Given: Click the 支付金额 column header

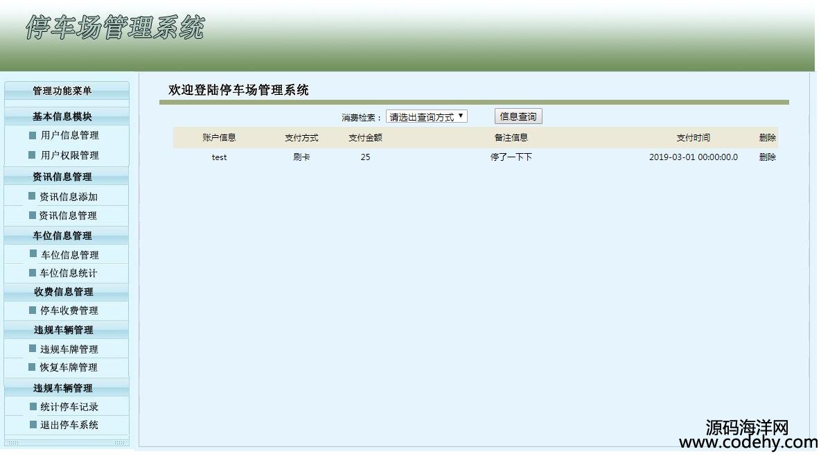Looking at the screenshot, I should pos(365,138).
